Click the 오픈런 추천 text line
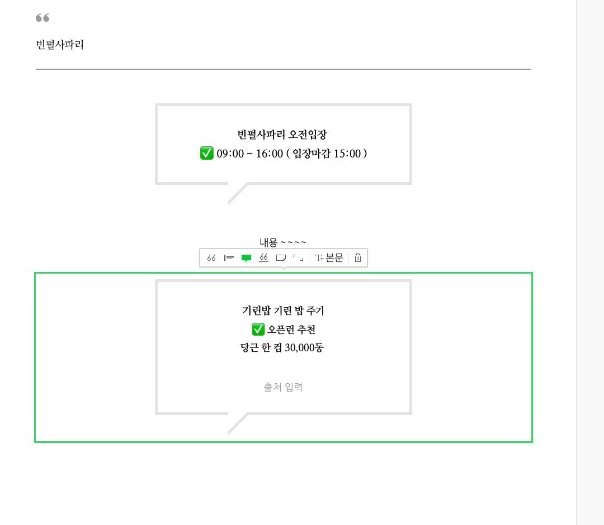 click(291, 330)
